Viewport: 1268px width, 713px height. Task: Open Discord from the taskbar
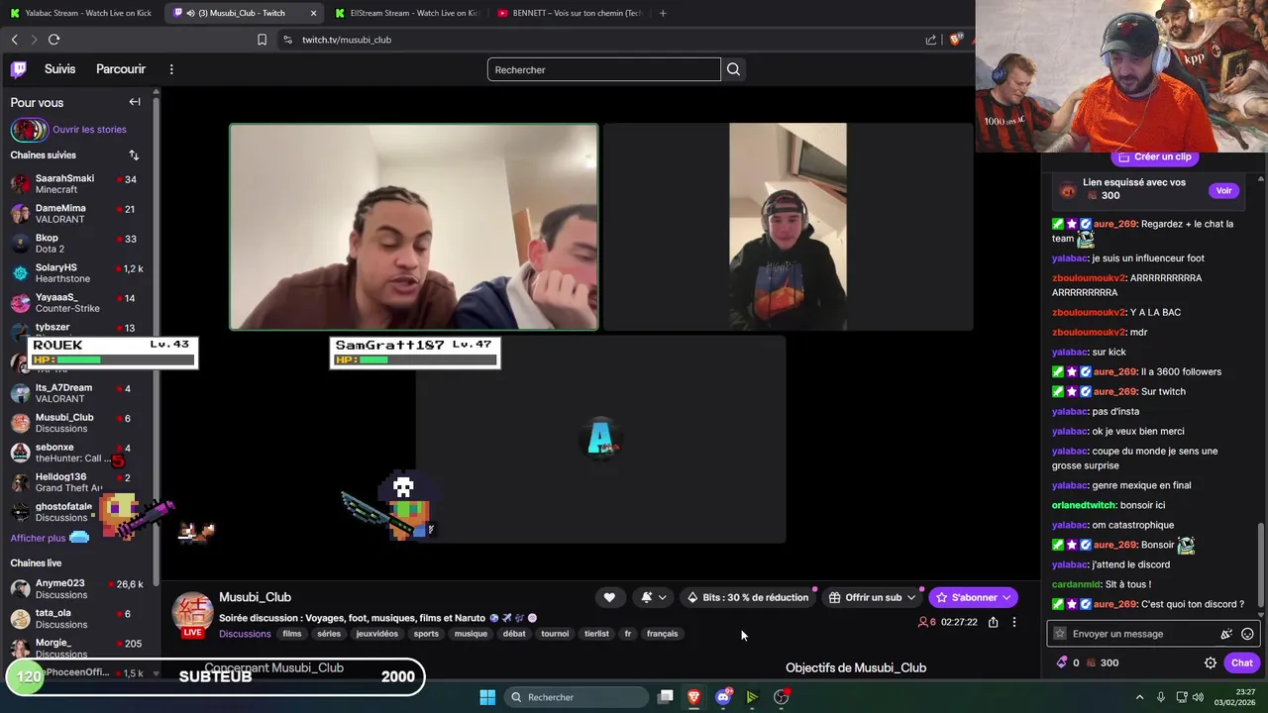[x=723, y=697]
